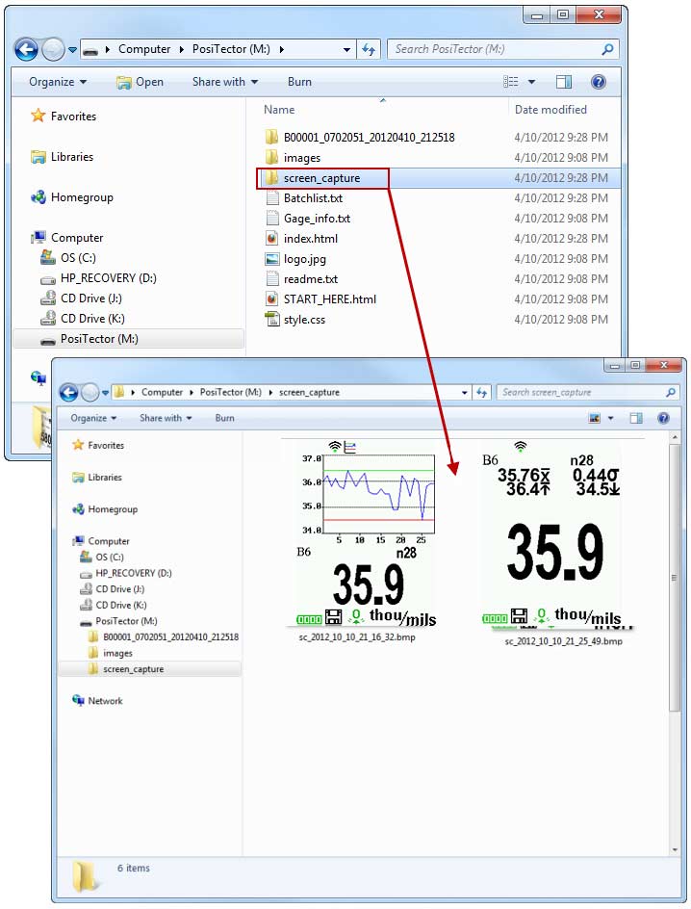Select the index.html file
The height and width of the screenshot is (909, 691).
310,238
